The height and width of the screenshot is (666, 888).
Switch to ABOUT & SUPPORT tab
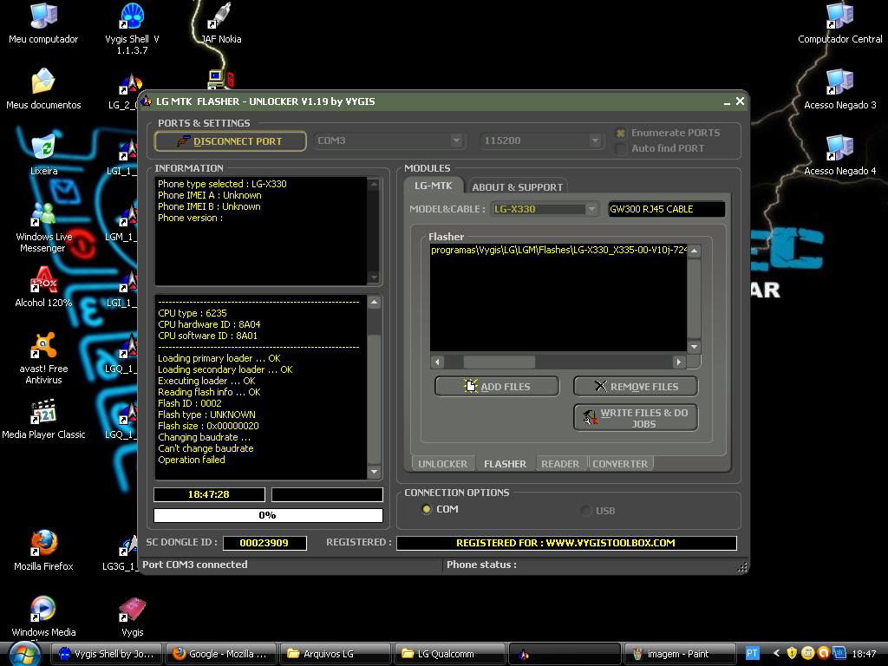[x=517, y=187]
